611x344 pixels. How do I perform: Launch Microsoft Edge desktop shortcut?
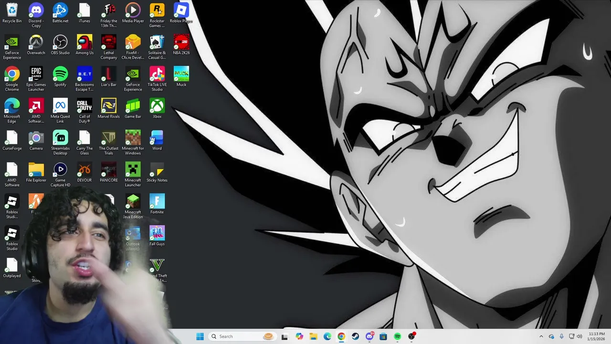pos(12,111)
